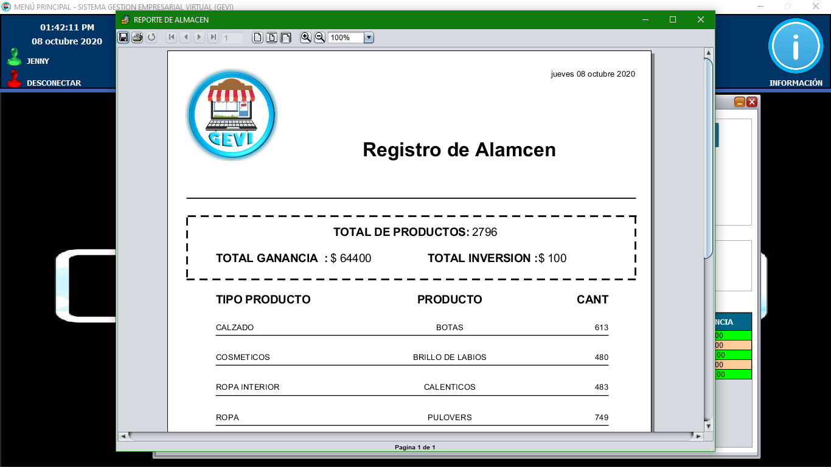Click the GEVI logo in the report

[232, 114]
